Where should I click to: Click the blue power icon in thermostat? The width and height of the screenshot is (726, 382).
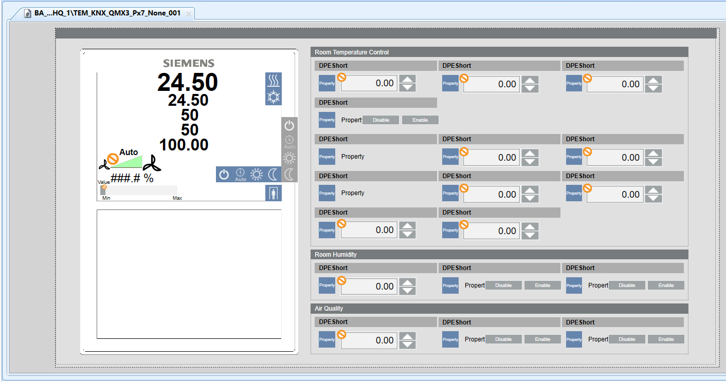(x=224, y=175)
